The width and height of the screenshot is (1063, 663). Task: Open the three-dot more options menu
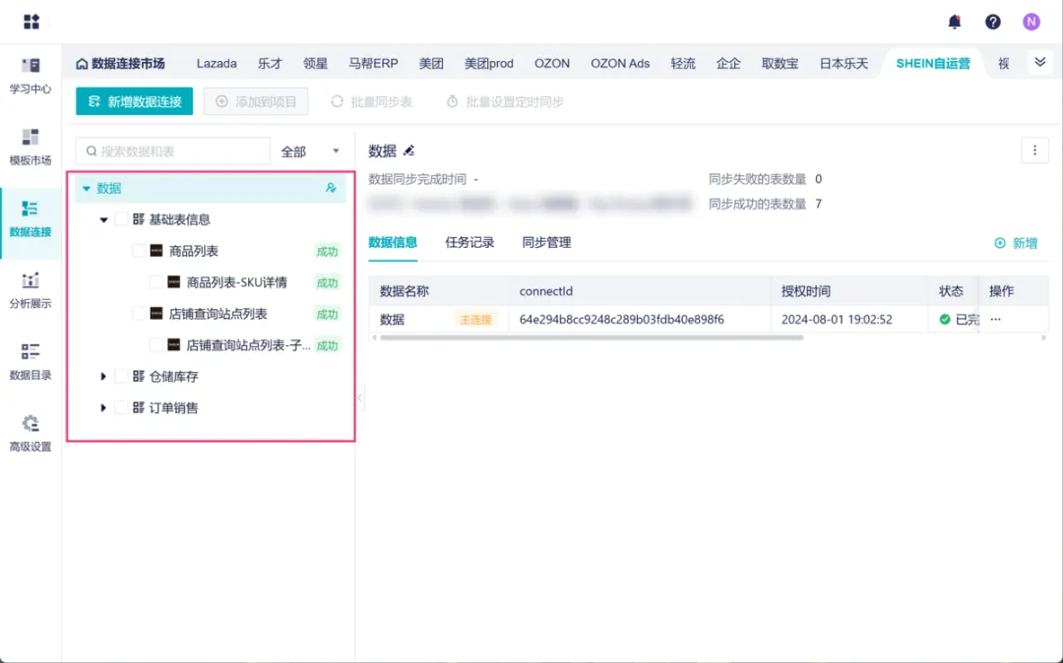(x=1033, y=151)
